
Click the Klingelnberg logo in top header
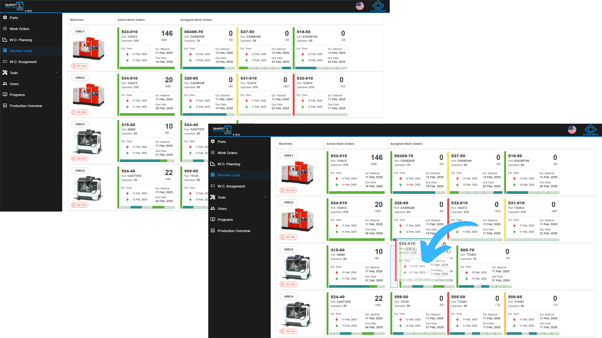click(378, 6)
